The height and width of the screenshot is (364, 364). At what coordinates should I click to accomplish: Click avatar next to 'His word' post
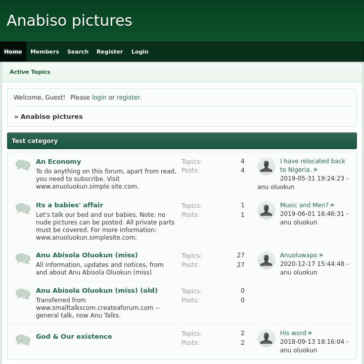point(266,338)
